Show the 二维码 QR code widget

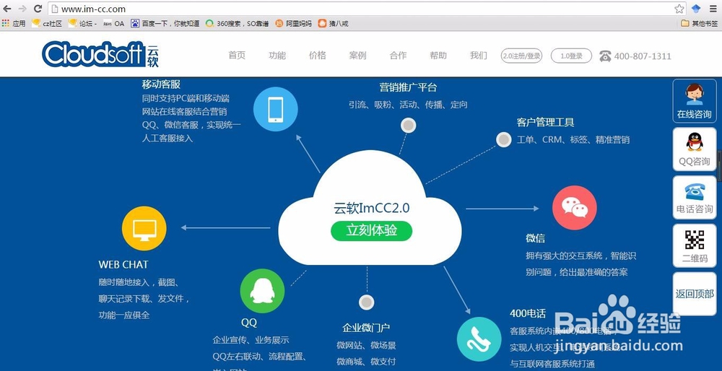tap(695, 246)
